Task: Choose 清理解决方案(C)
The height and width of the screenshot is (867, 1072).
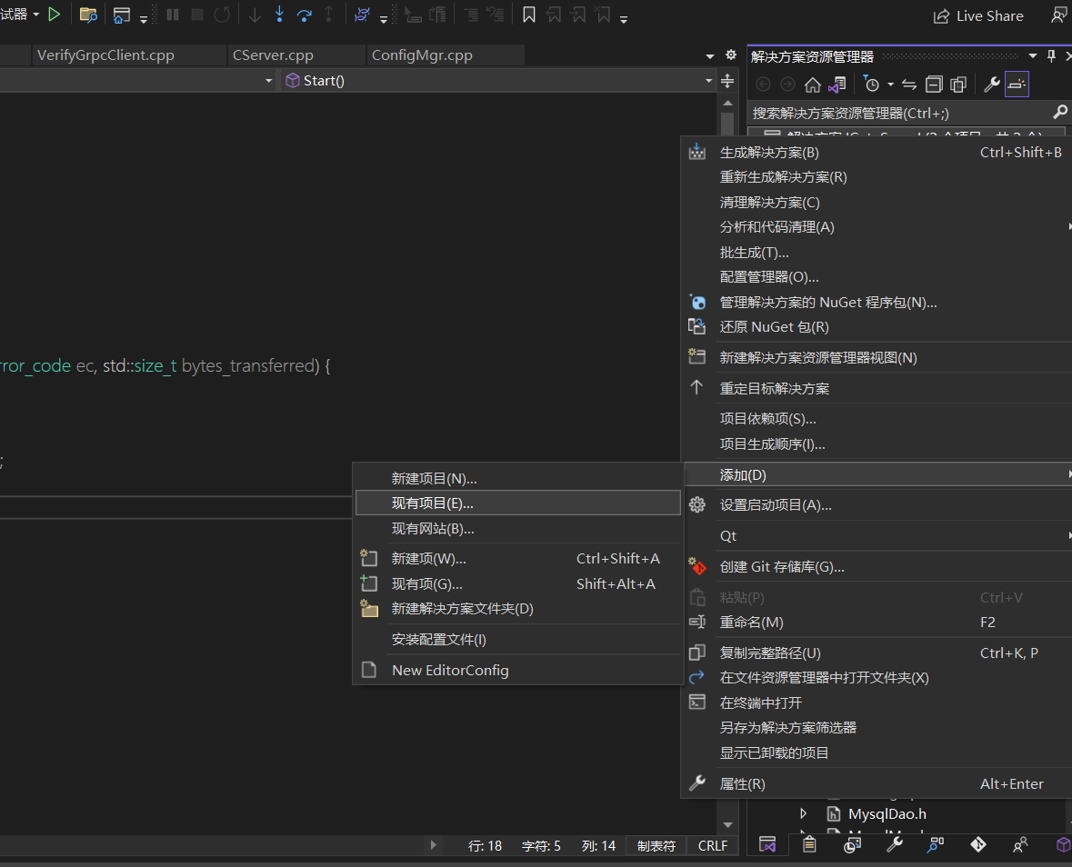Action: (877, 203)
